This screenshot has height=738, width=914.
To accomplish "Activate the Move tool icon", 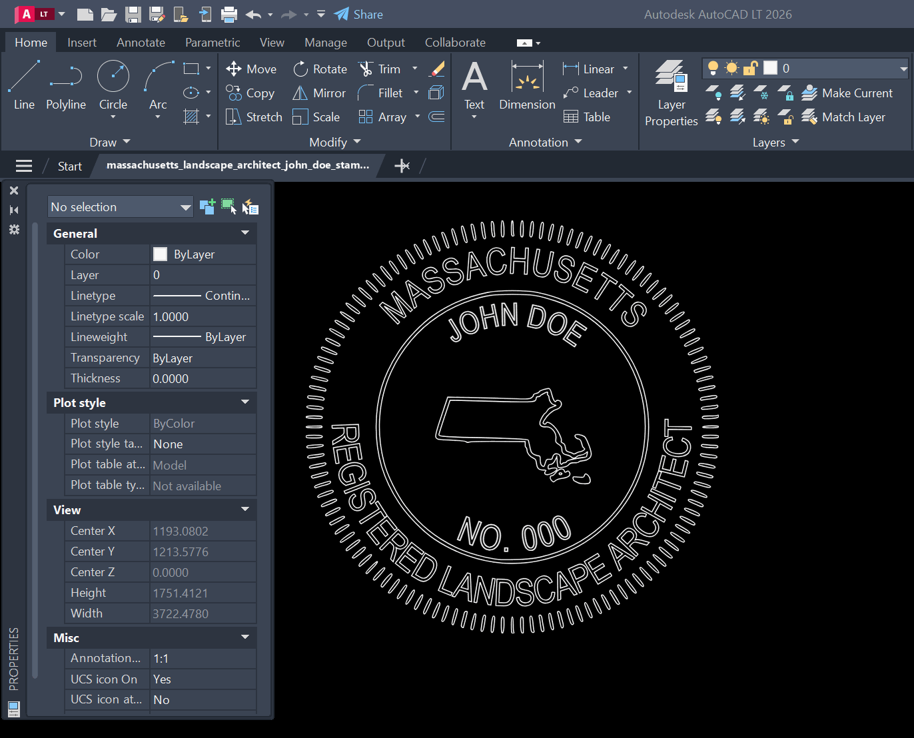I will click(234, 69).
